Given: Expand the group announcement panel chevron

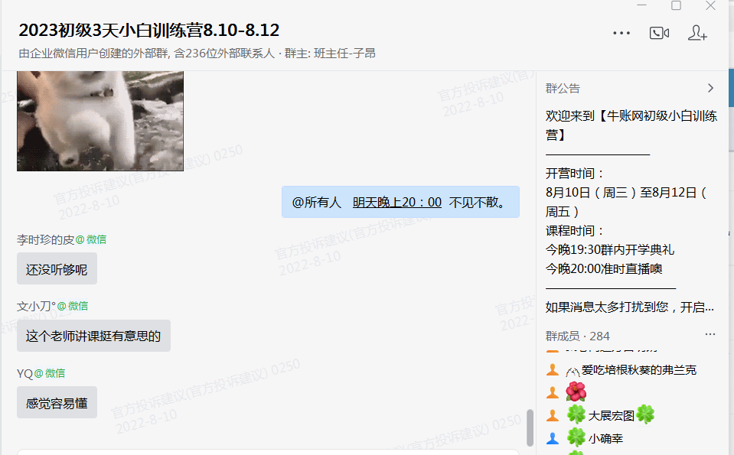Looking at the screenshot, I should coord(710,88).
